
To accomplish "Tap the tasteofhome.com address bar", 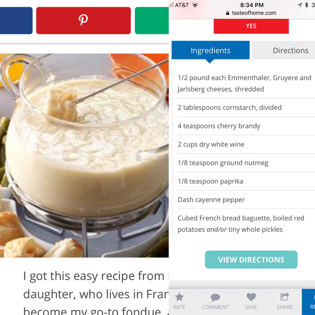I will click(x=251, y=13).
